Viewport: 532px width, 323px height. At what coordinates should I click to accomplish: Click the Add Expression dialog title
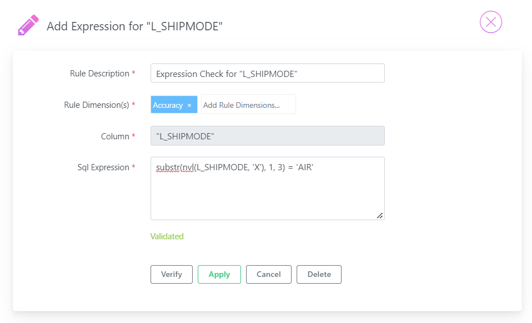pyautogui.click(x=134, y=26)
